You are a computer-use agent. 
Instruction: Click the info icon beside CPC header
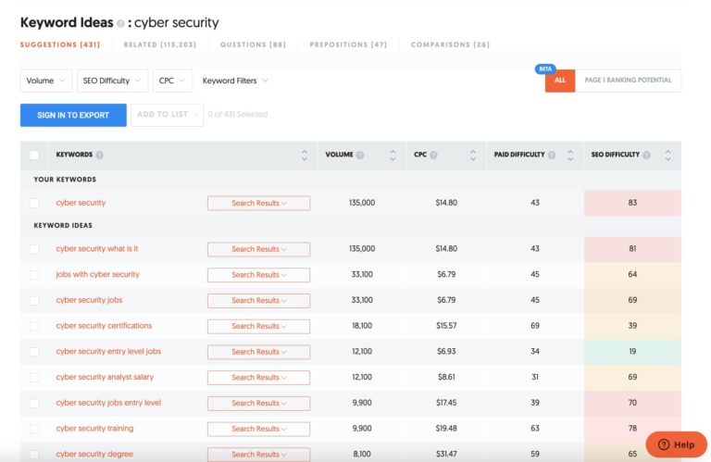point(433,156)
